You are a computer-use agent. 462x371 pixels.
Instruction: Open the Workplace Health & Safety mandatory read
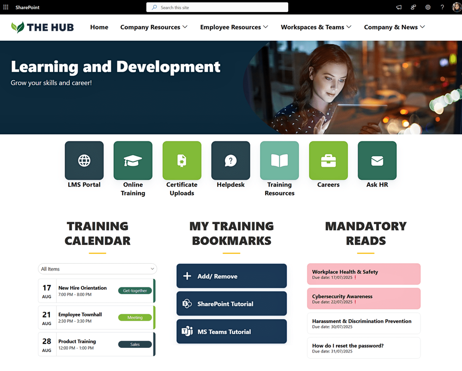pyautogui.click(x=364, y=274)
